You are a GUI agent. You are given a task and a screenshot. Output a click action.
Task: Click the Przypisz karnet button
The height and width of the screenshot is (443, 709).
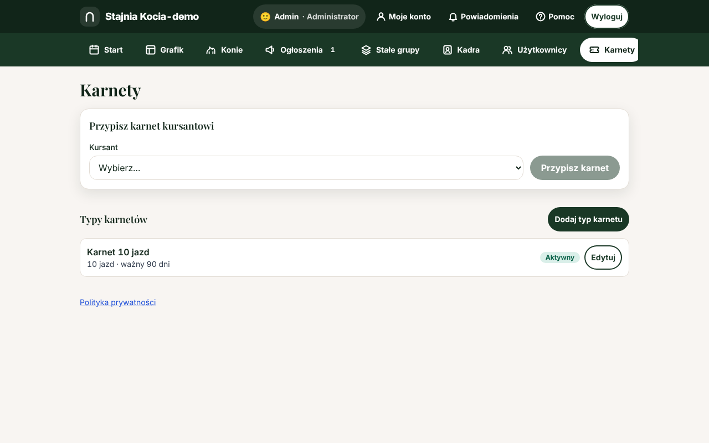coord(575,168)
